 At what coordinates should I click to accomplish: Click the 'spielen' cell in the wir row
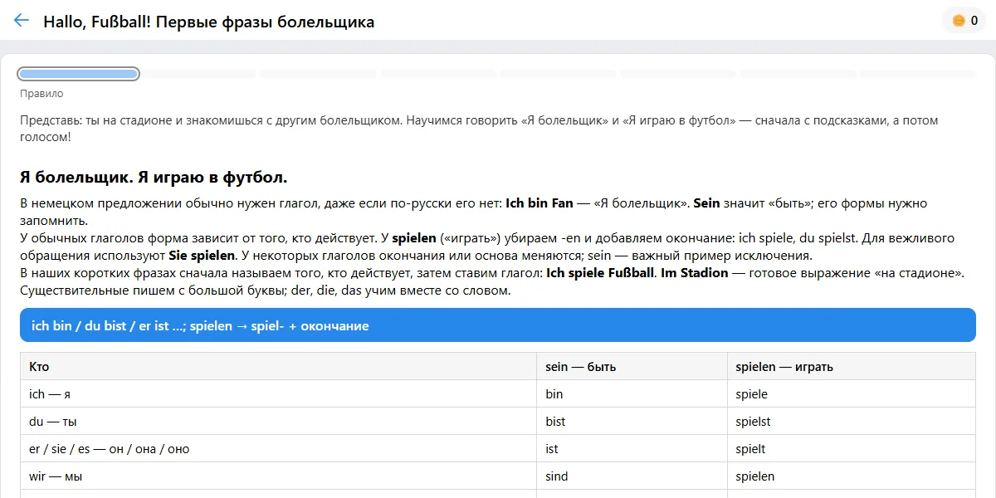(852, 476)
